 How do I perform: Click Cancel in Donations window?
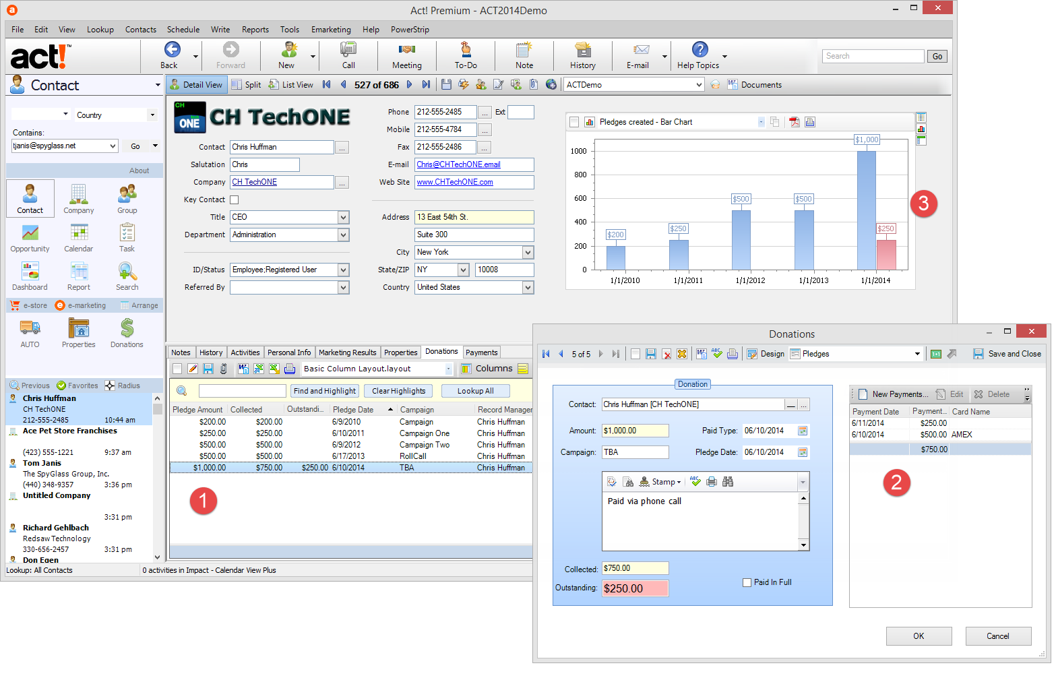[x=998, y=636]
